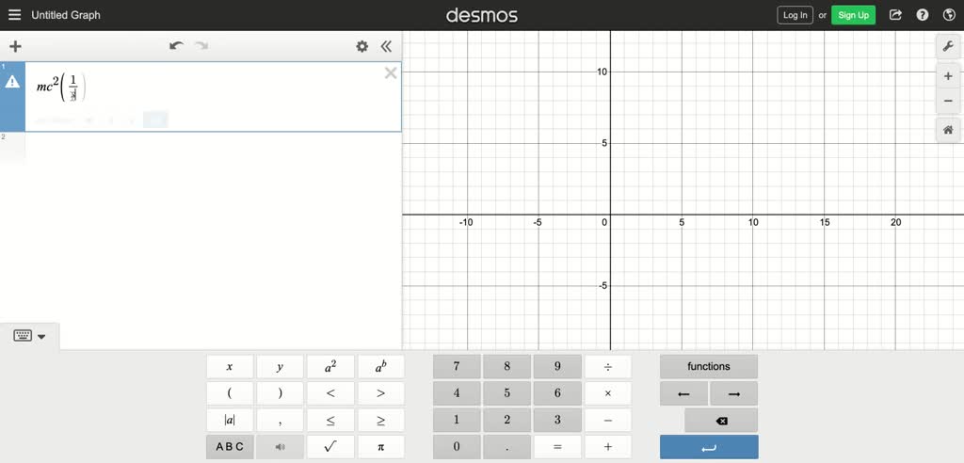Tap the a to the b exponent key
964x463 pixels.
pos(381,366)
